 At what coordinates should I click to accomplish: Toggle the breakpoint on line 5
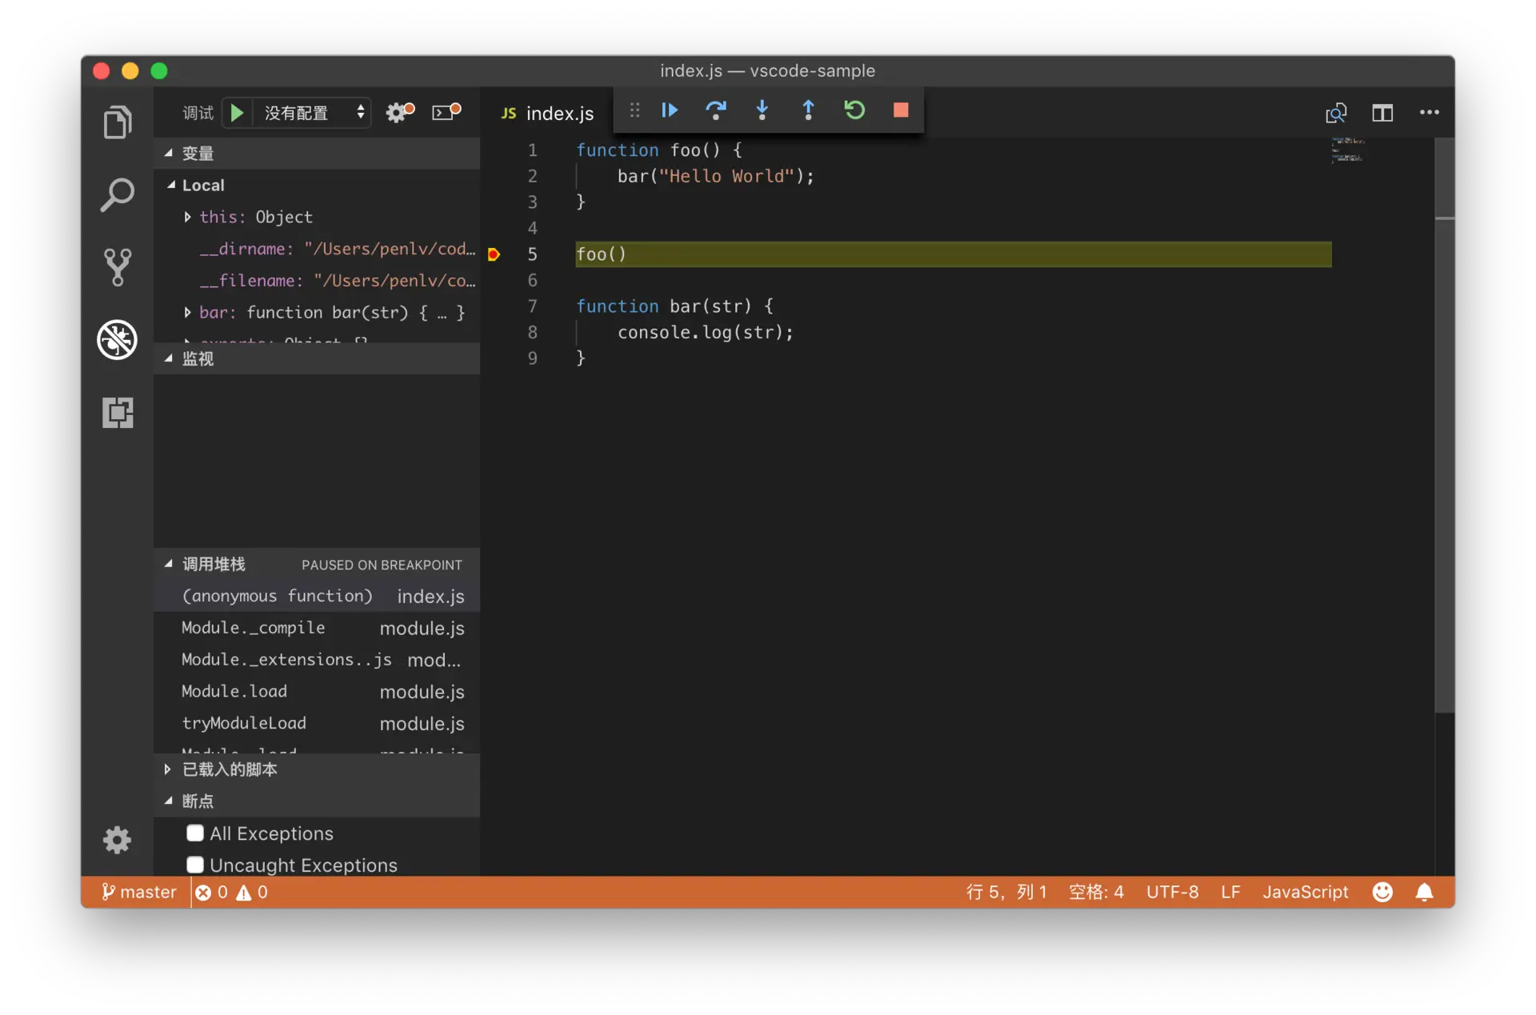[494, 254]
